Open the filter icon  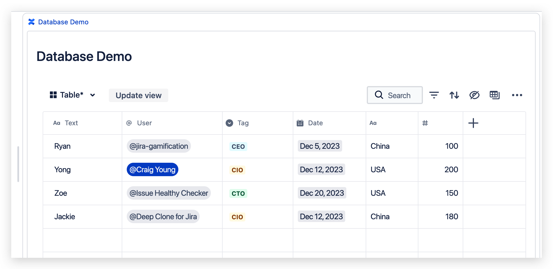point(434,95)
